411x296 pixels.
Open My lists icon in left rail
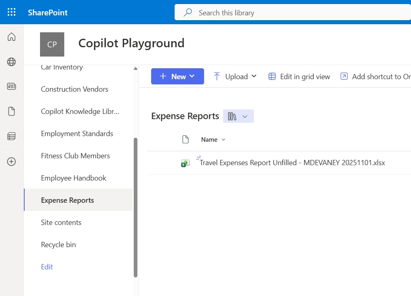click(11, 136)
